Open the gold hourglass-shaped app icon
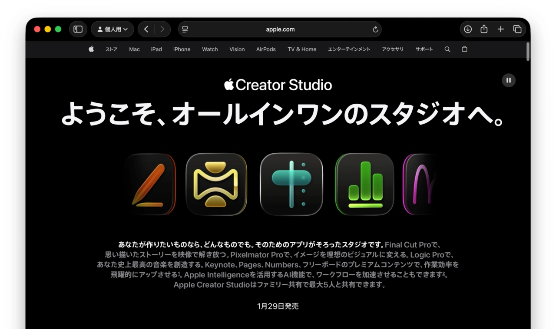The height and width of the screenshot is (329, 556). point(216,184)
